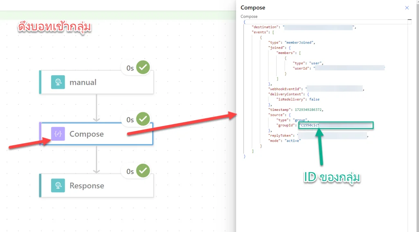Click the 0s duration on Response step
Viewport: 419px width, 232px height.
tap(130, 171)
